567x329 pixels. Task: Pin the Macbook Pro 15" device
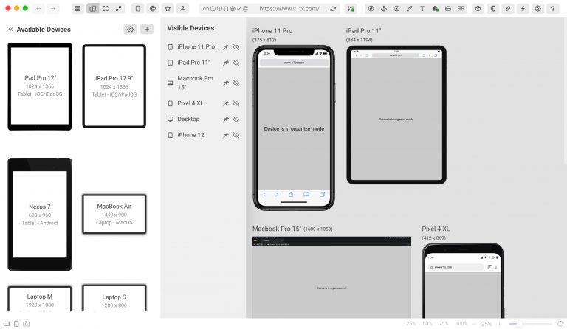click(226, 83)
